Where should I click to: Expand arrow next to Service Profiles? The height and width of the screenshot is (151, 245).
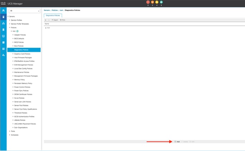pos(10,20)
